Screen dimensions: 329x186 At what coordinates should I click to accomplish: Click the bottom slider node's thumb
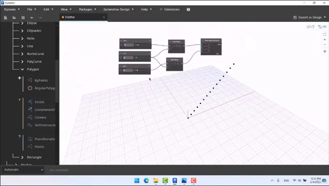pos(137,70)
